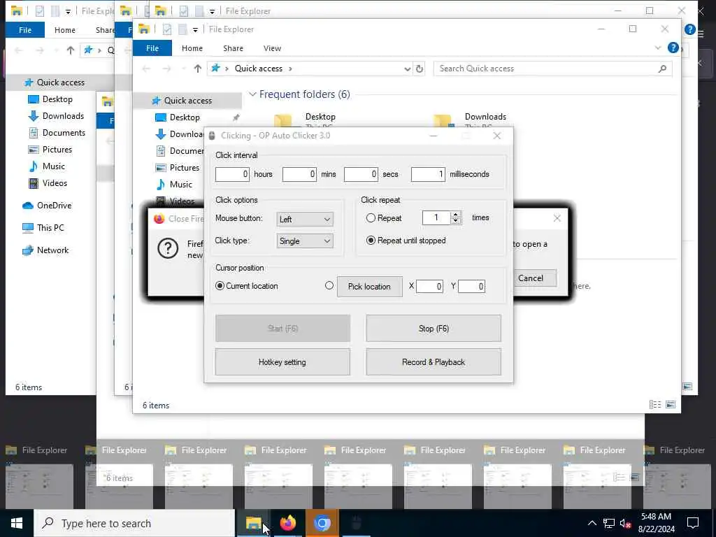716x537 pixels.
Task: Click the hours interval field
Action: pos(232,174)
